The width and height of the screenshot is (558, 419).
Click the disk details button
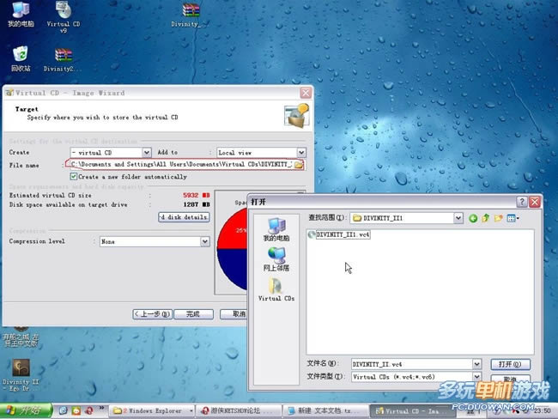pyautogui.click(x=184, y=217)
